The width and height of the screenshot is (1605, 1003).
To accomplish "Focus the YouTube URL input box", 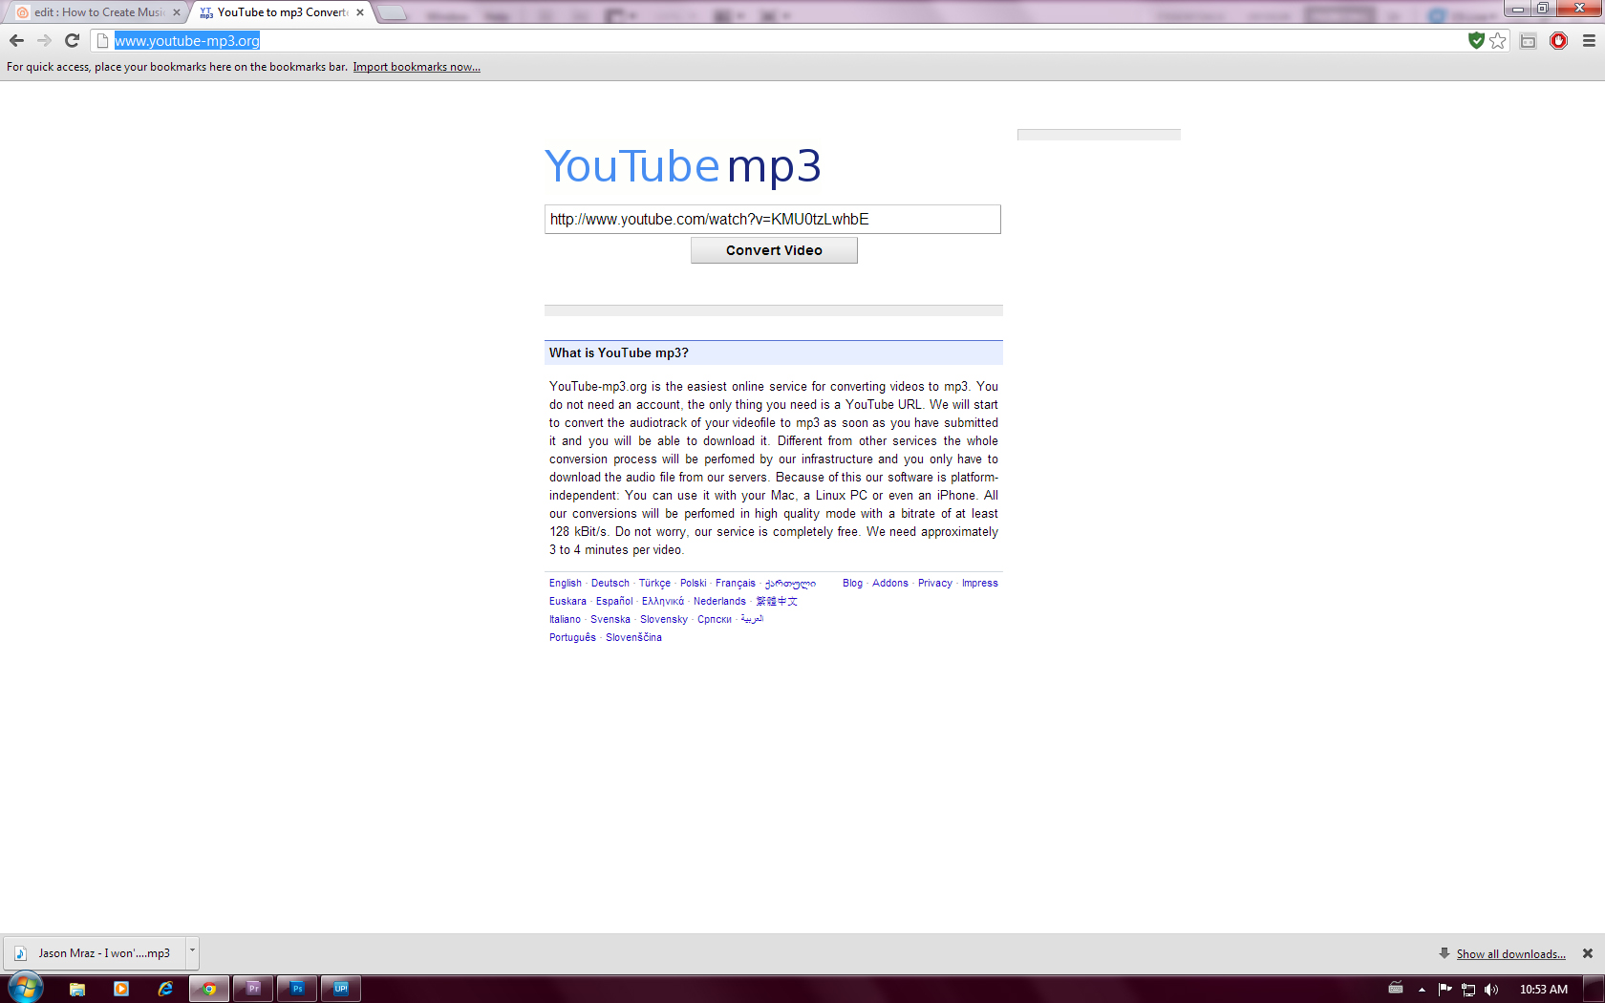I will click(773, 219).
